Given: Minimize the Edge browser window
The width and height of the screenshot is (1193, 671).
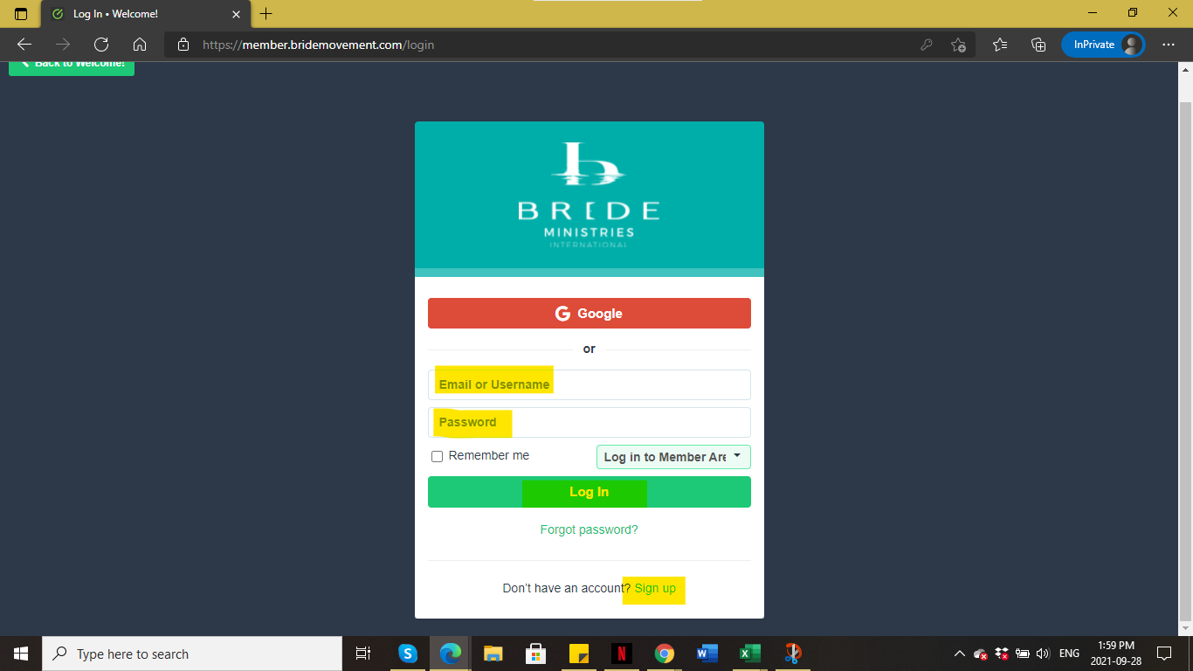Looking at the screenshot, I should (1093, 12).
